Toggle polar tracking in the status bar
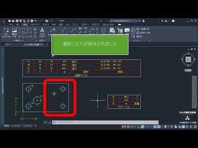This screenshot has width=198, height=148. [143, 127]
